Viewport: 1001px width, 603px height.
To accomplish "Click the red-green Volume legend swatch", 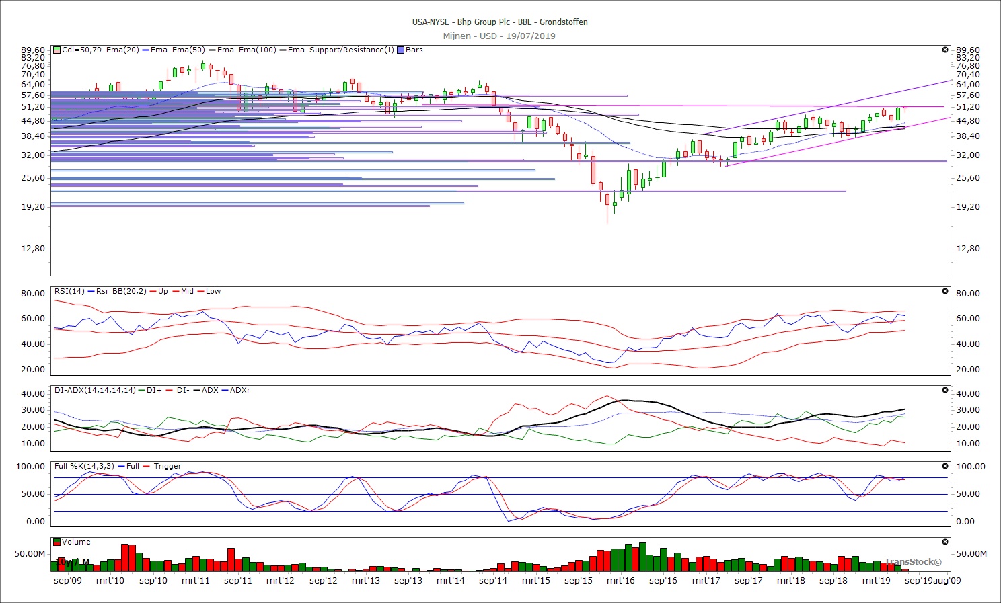I will pyautogui.click(x=57, y=542).
